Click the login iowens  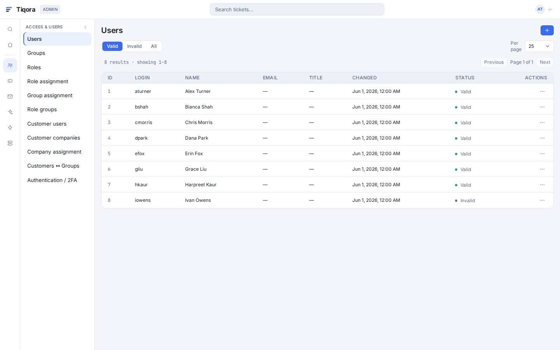pyautogui.click(x=143, y=200)
